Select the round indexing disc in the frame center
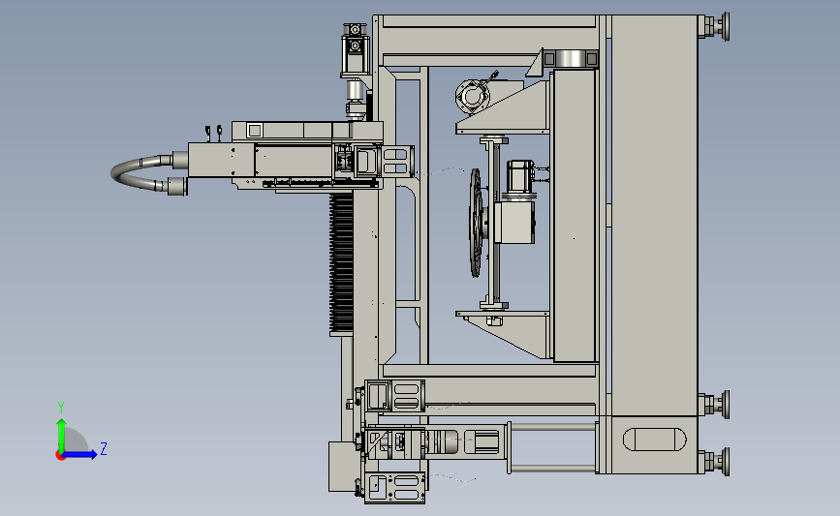The height and width of the screenshot is (516, 840). click(x=475, y=223)
